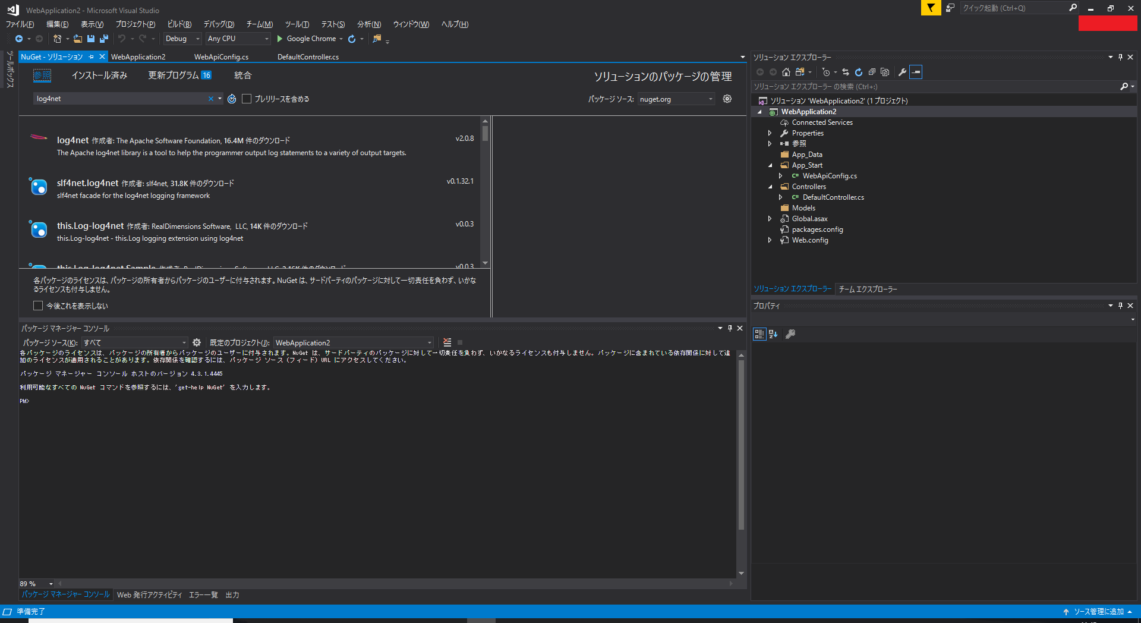Check the 今後これを表示しない checkbox

pos(38,306)
